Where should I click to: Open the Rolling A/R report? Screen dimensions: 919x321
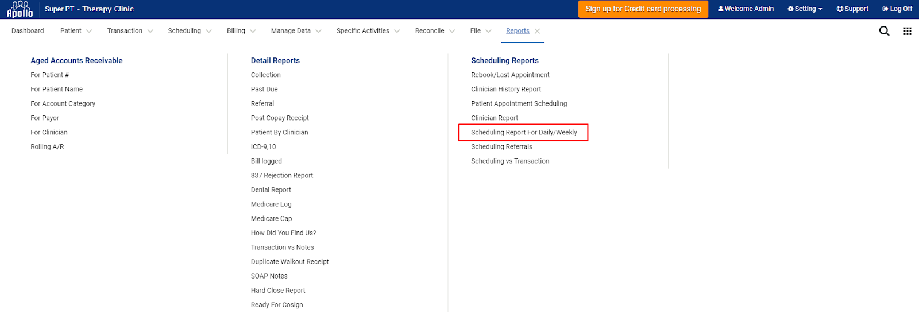point(47,147)
